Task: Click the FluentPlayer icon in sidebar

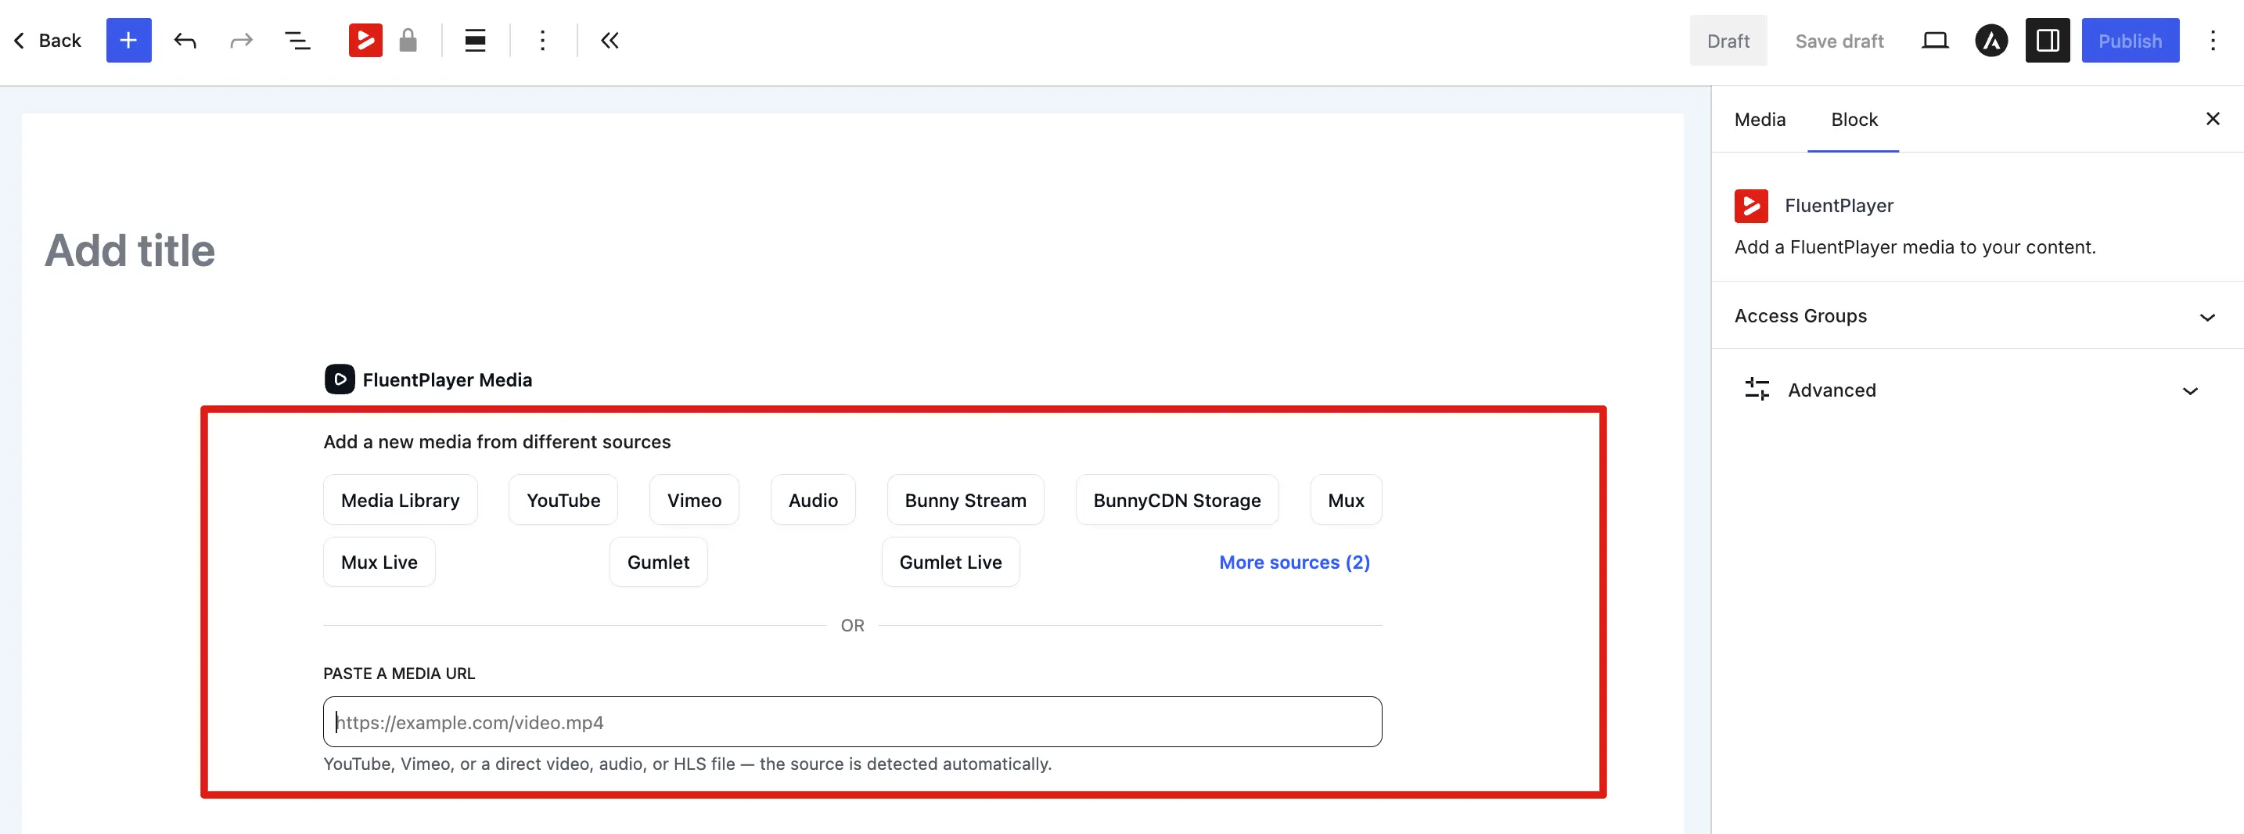Action: tap(1751, 206)
